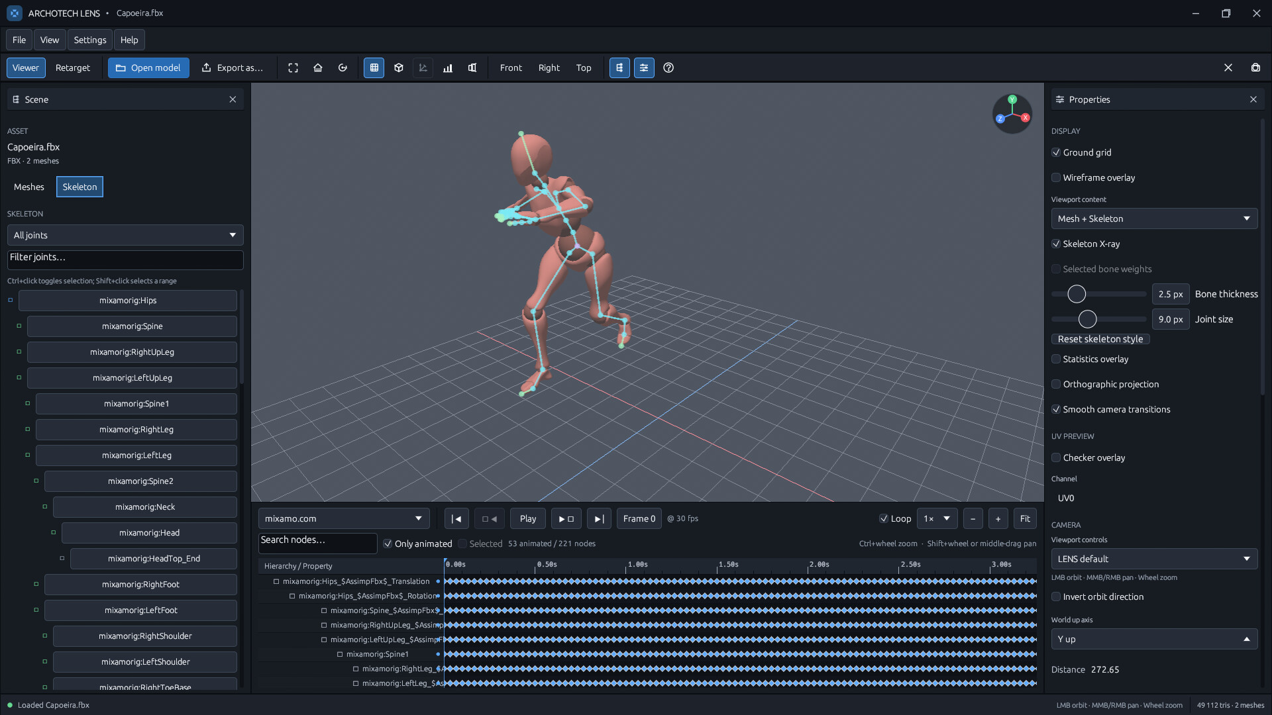The height and width of the screenshot is (715, 1272).
Task: Close the Scene panel
Action: [x=233, y=99]
